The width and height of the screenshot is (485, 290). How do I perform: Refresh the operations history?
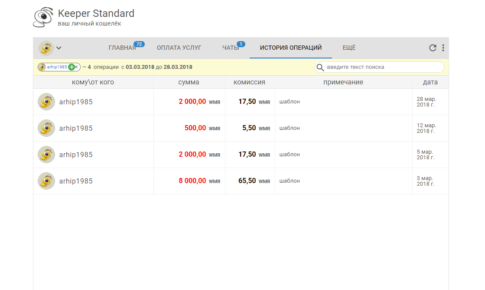(433, 48)
